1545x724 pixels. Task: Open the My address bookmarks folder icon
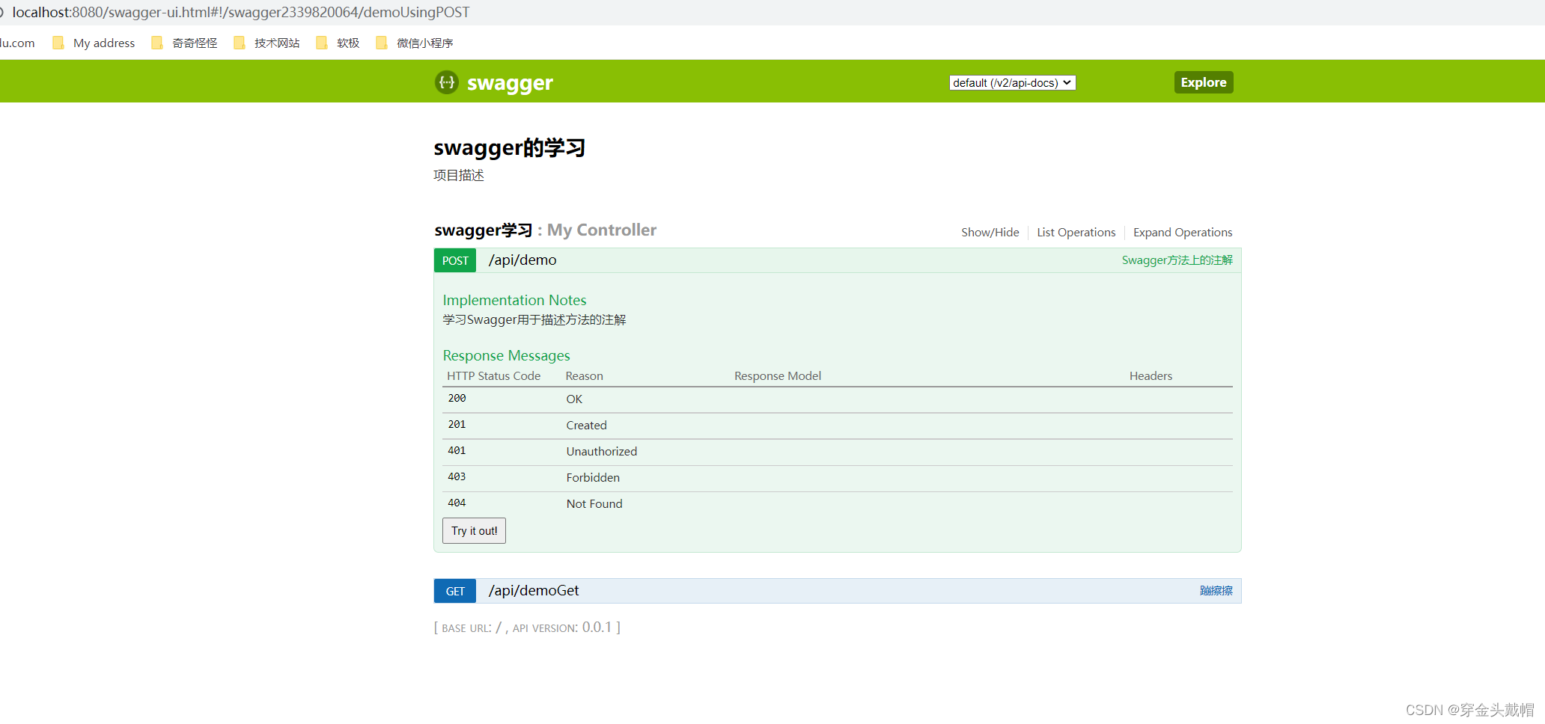click(x=58, y=43)
